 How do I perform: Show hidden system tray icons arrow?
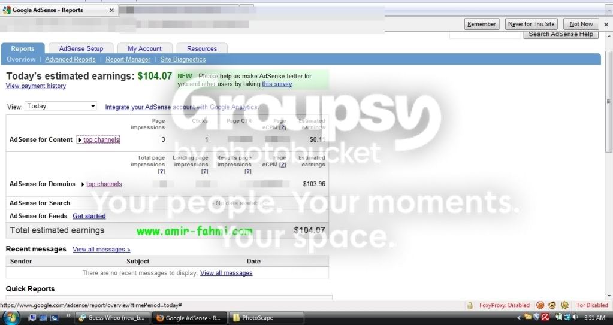tap(519, 318)
